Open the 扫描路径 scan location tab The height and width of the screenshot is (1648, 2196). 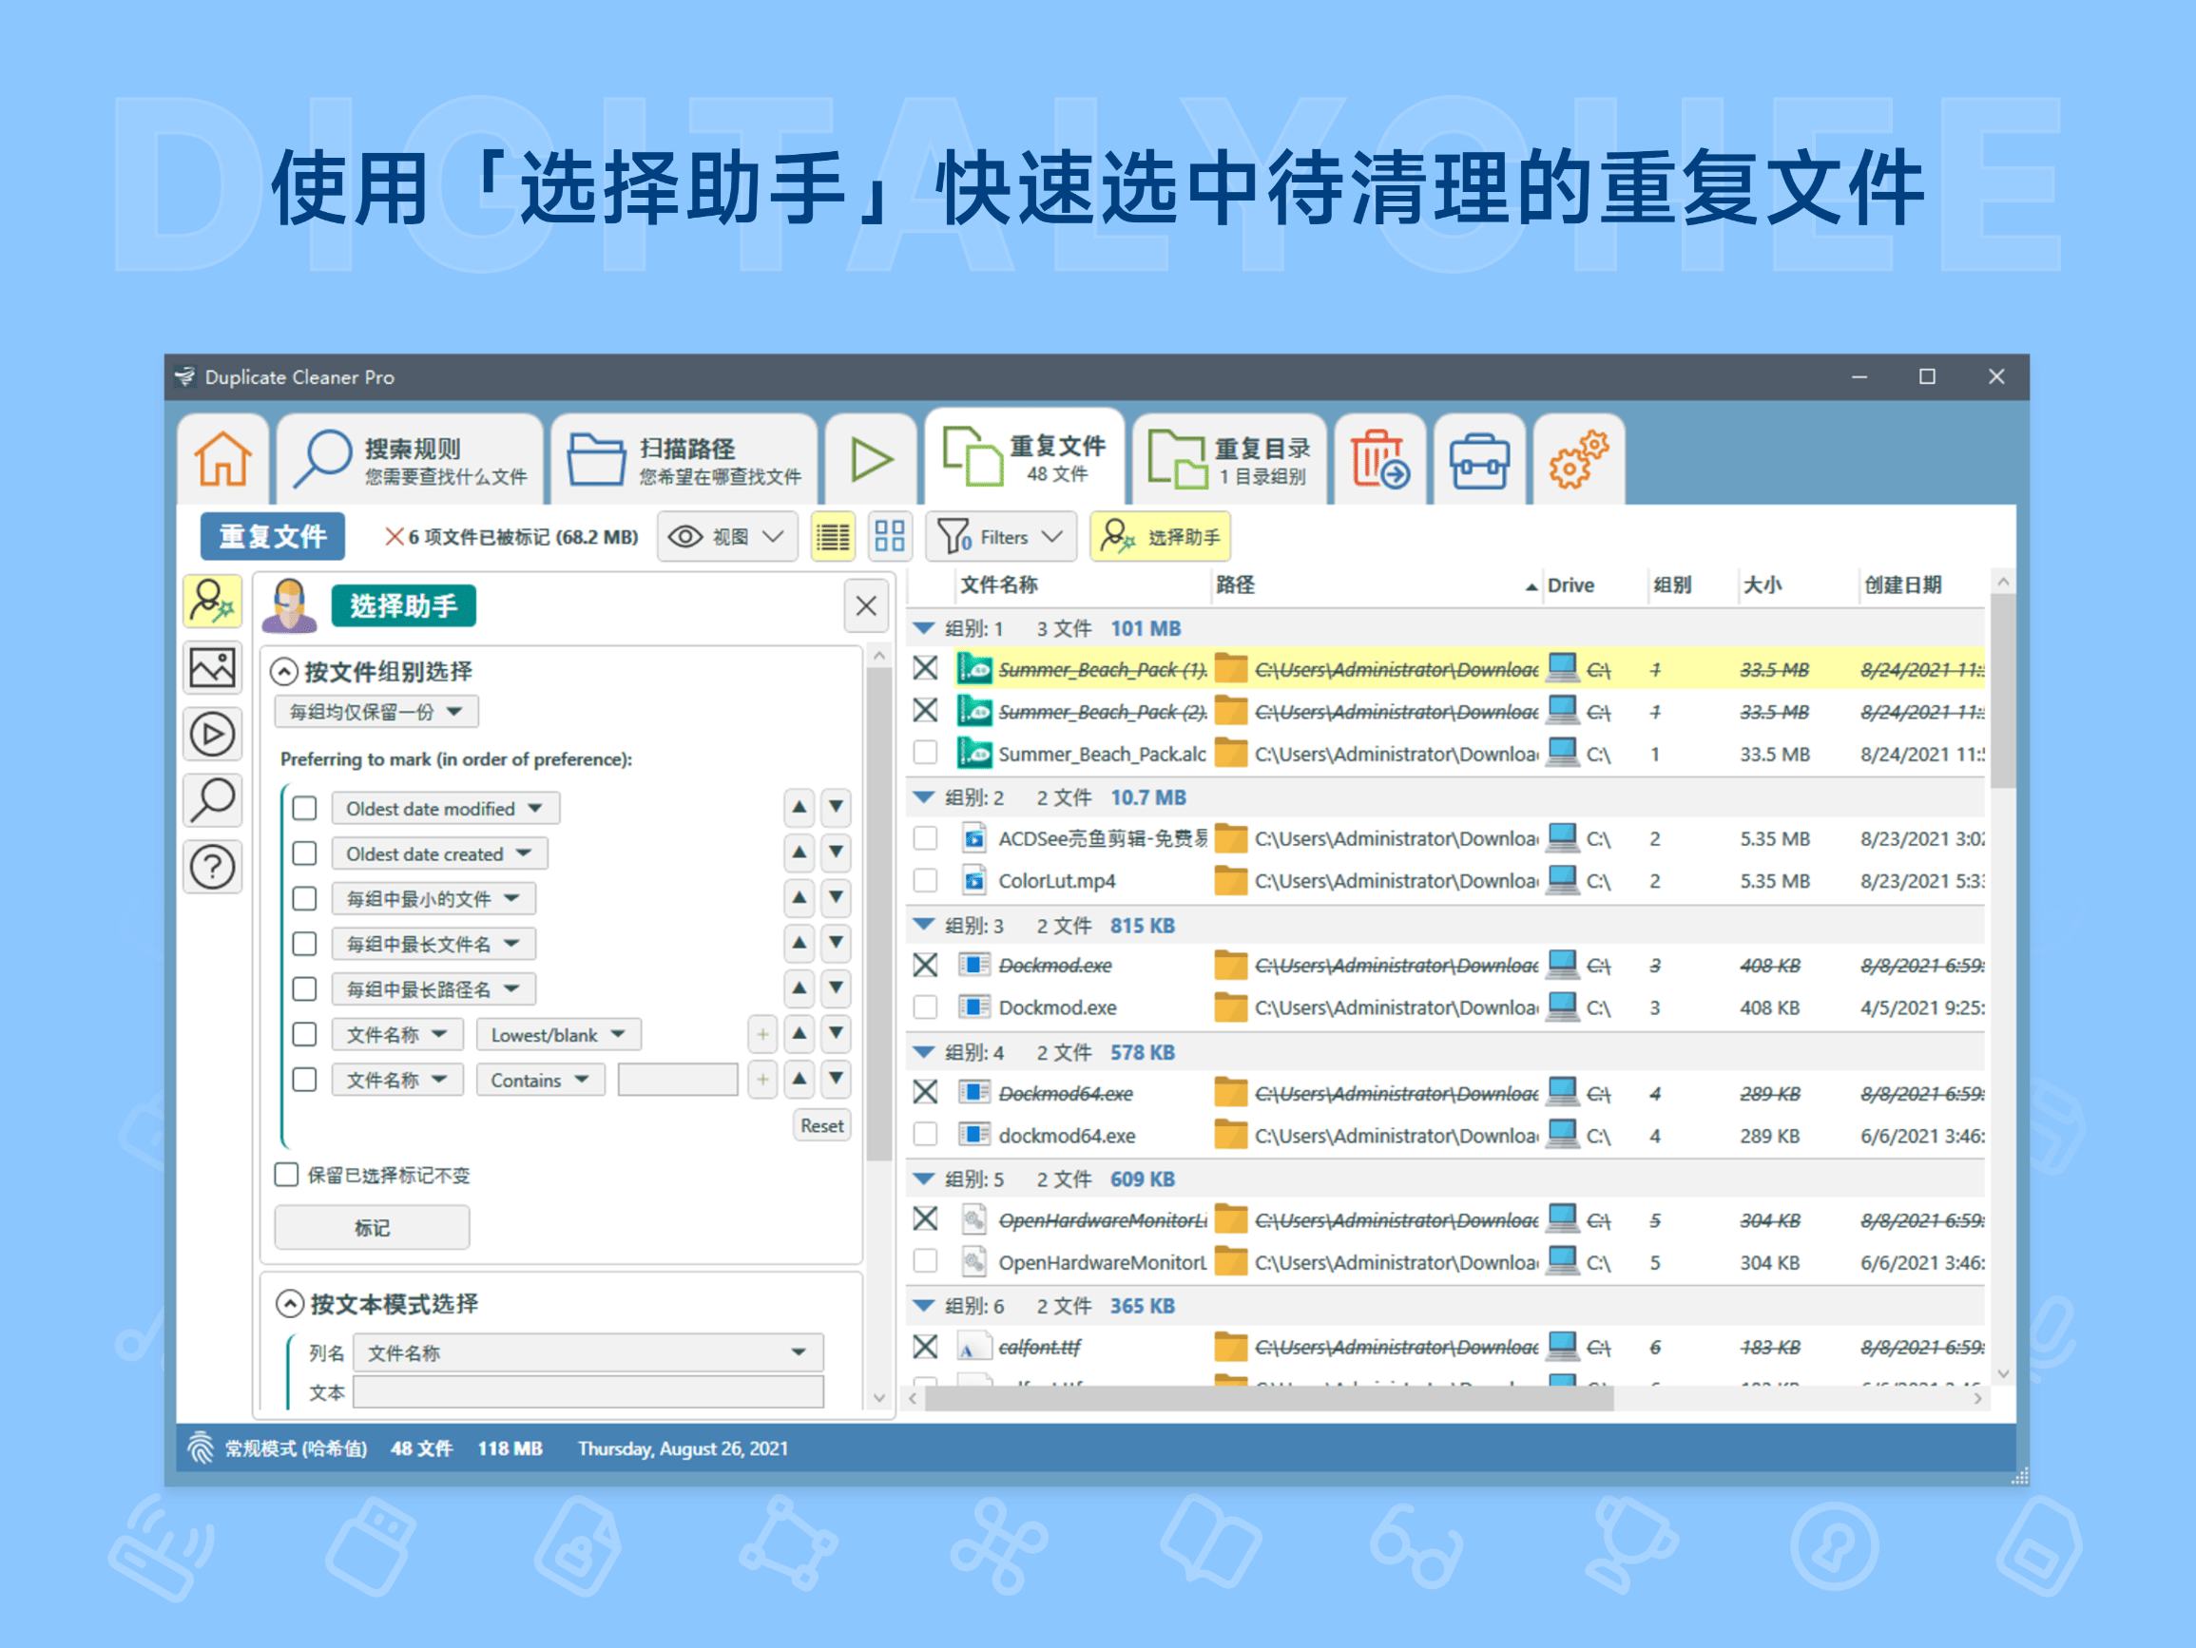tap(684, 461)
